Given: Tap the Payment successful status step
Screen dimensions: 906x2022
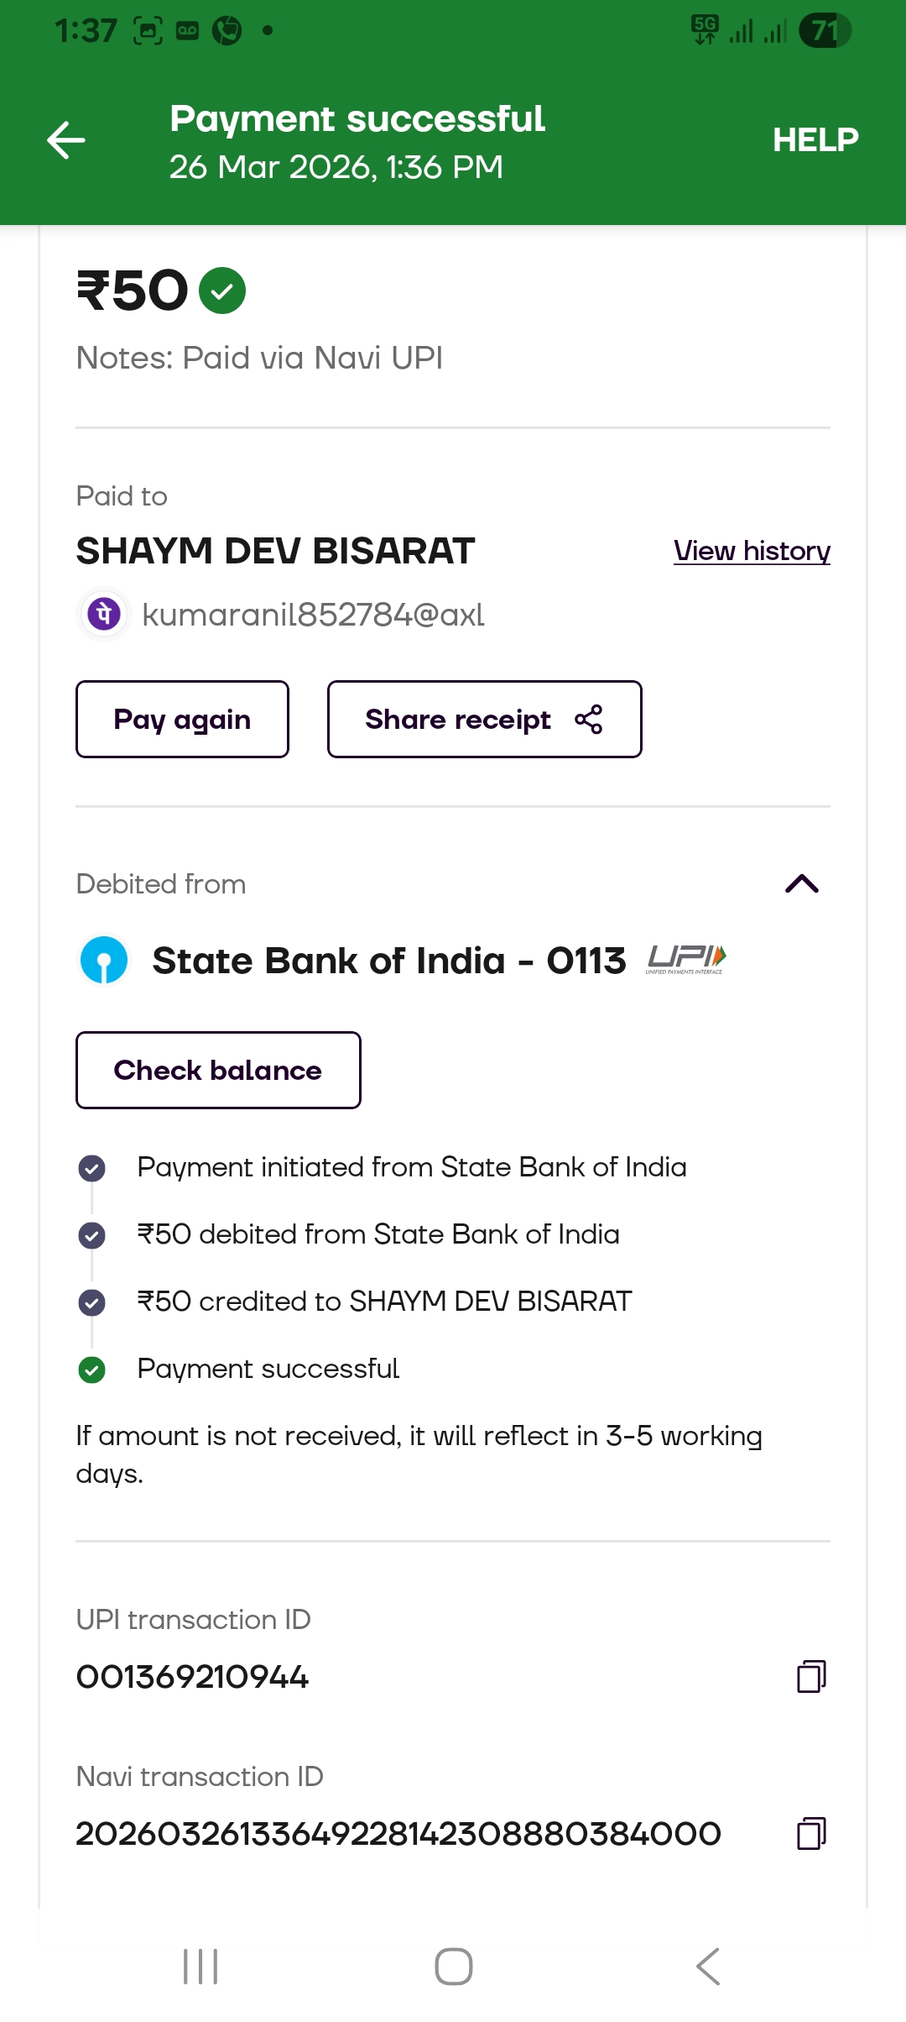Looking at the screenshot, I should coord(268,1369).
